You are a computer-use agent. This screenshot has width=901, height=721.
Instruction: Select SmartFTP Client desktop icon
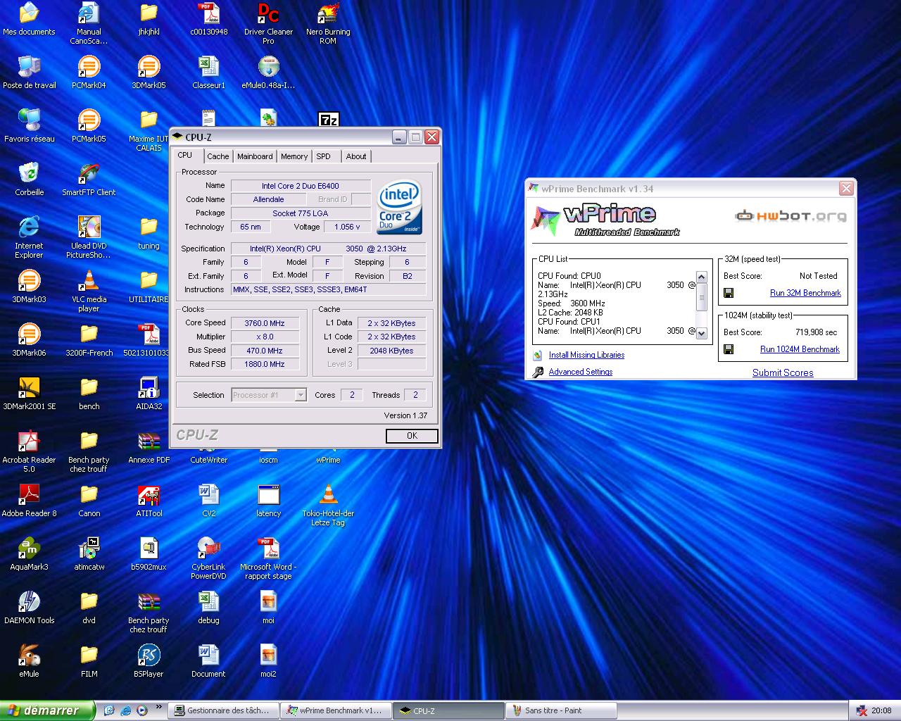pos(89,180)
